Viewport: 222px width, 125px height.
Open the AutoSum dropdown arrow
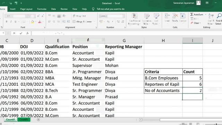206,15
